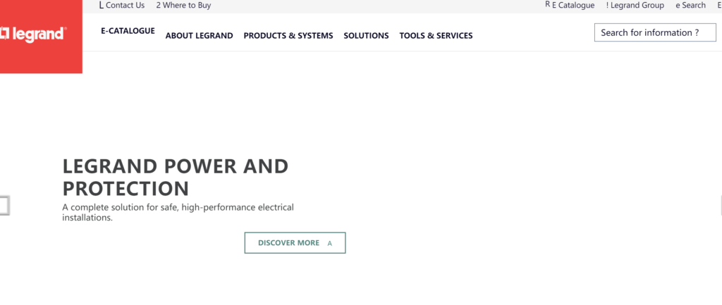This screenshot has height=305, width=722.
Task: Open the Contact Us link
Action: click(121, 6)
